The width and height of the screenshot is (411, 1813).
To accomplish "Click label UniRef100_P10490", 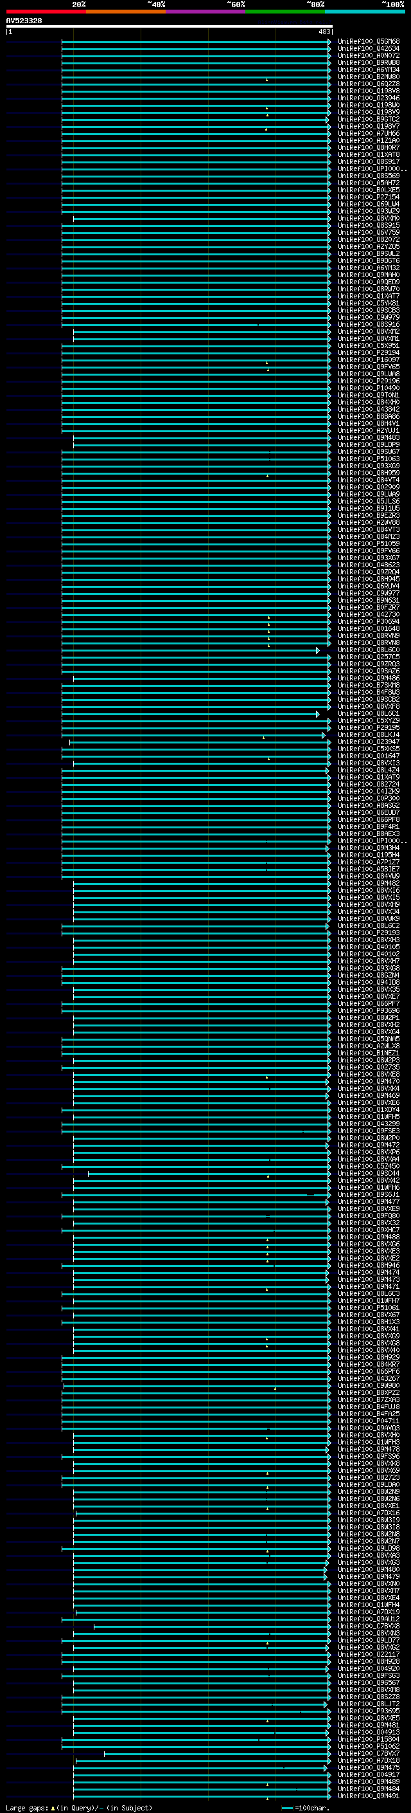I will (369, 388).
